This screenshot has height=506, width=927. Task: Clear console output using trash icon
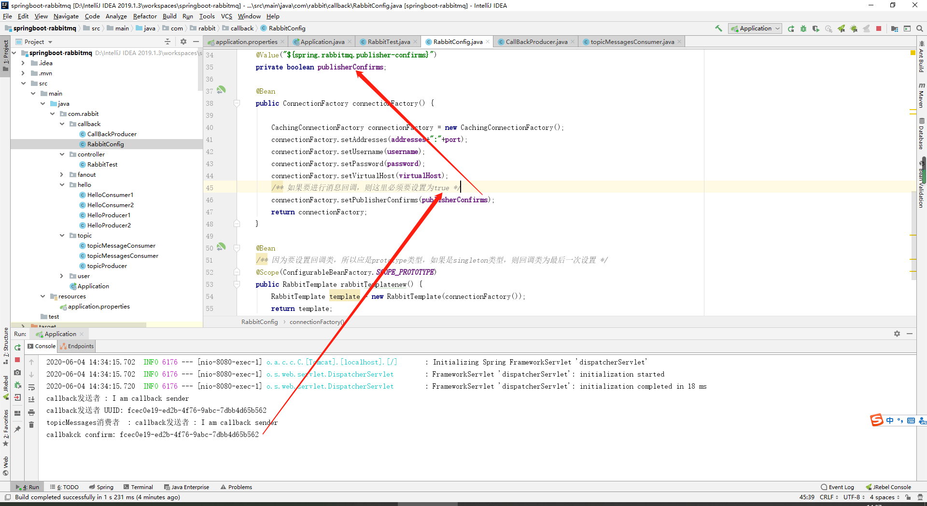tap(31, 425)
